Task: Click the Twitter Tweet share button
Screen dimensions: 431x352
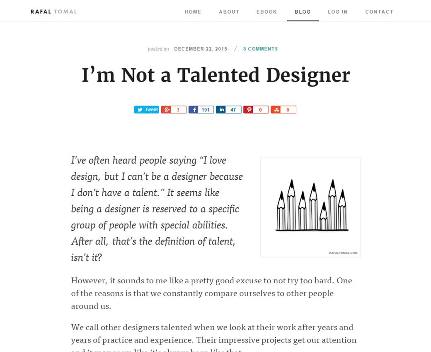Action: click(x=146, y=110)
